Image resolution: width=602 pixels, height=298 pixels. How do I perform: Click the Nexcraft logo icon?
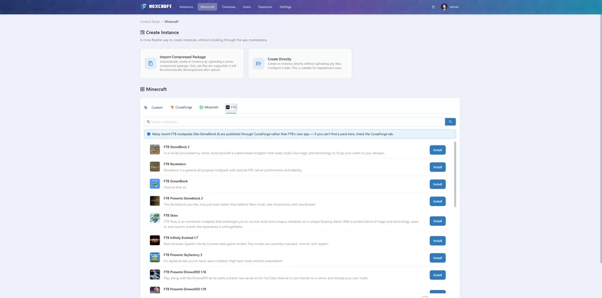pos(144,7)
